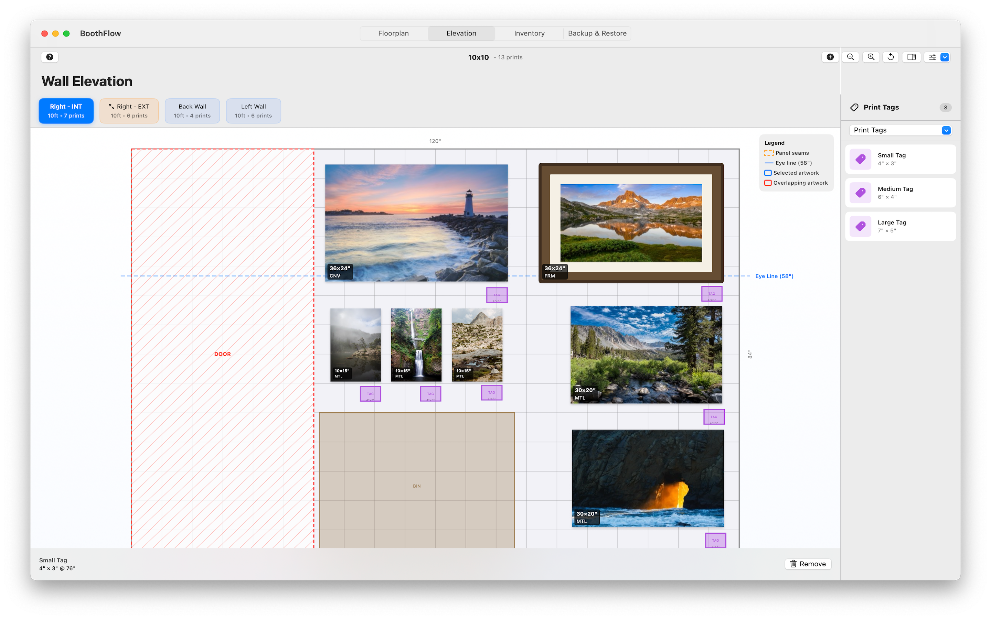Screen dimensions: 991x619
Task: Click the tag below the foggy lake print
Action: (x=370, y=394)
